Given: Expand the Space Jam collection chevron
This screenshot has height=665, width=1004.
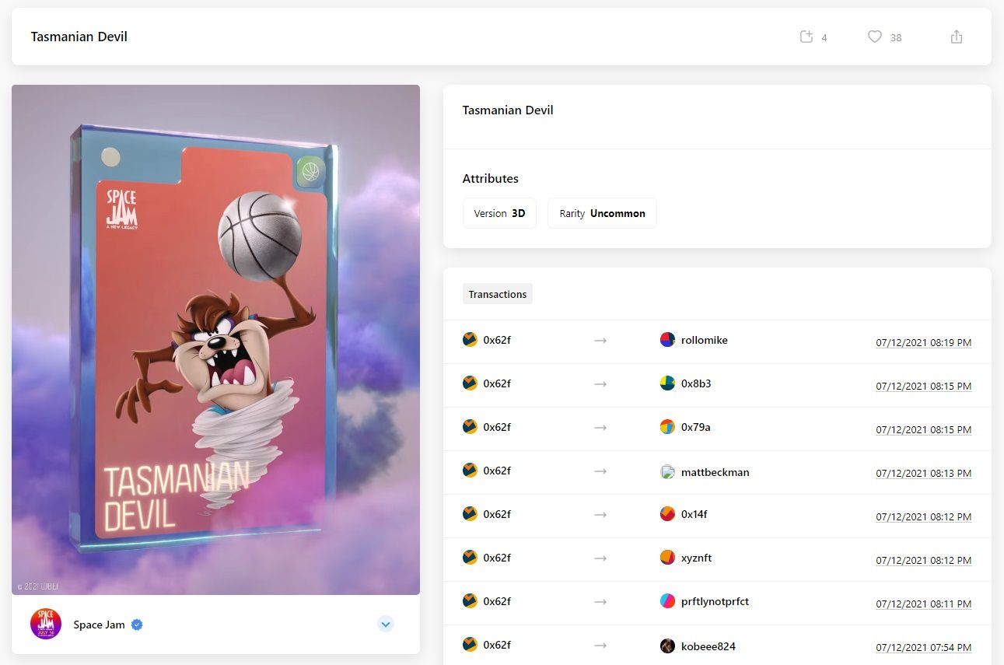Looking at the screenshot, I should click(x=386, y=624).
